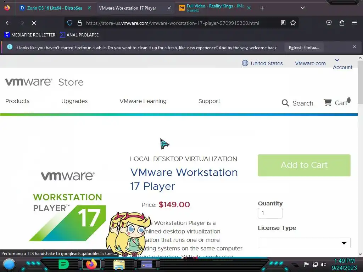Expand the list all tabs chevron
Viewport: 363px width, 272px height.
(302, 8)
